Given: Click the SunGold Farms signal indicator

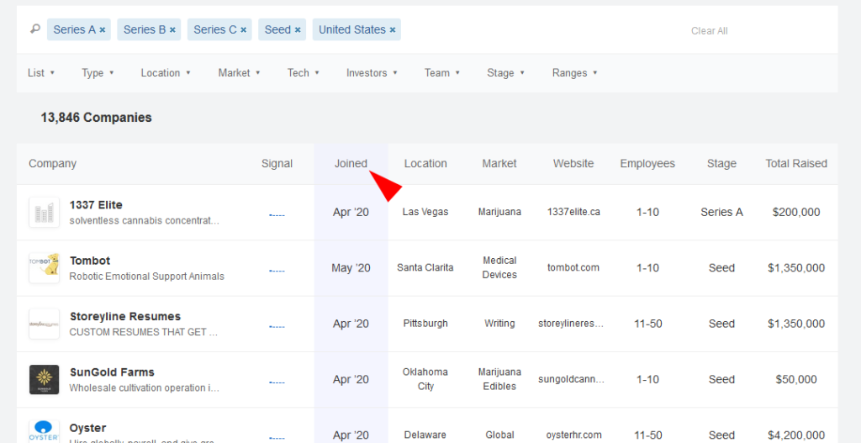Looking at the screenshot, I should pyautogui.click(x=277, y=382).
